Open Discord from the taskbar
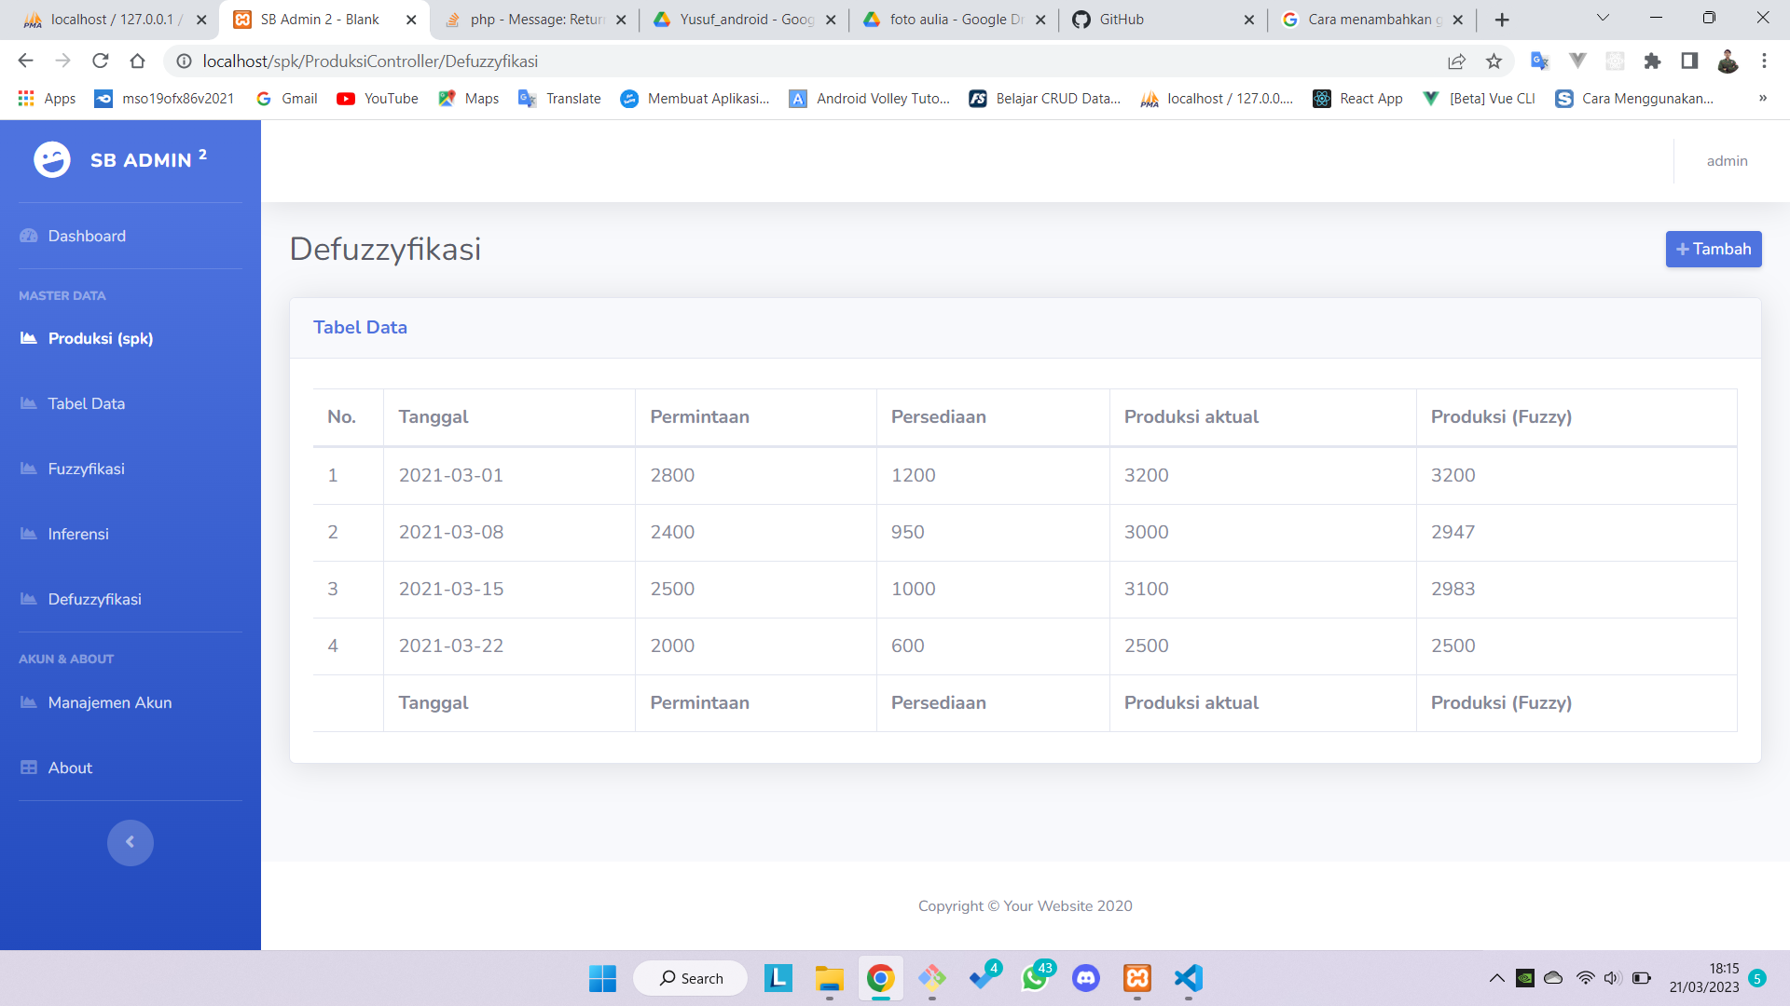1790x1006 pixels. (1086, 978)
